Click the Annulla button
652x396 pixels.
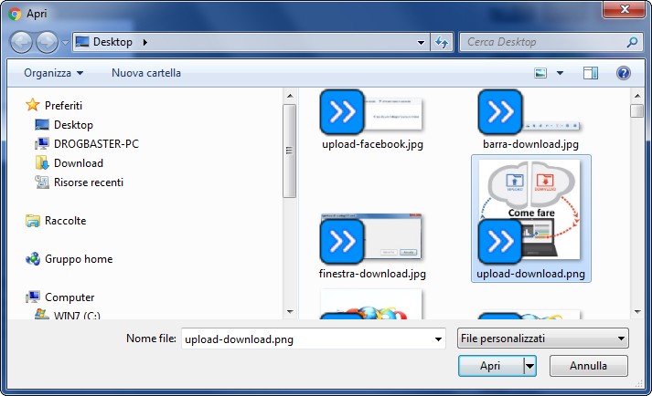tap(588, 366)
